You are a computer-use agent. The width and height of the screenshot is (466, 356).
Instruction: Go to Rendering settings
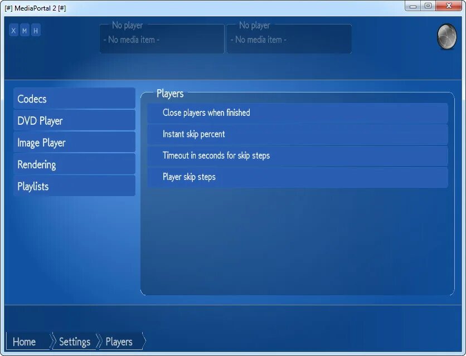tap(74, 164)
